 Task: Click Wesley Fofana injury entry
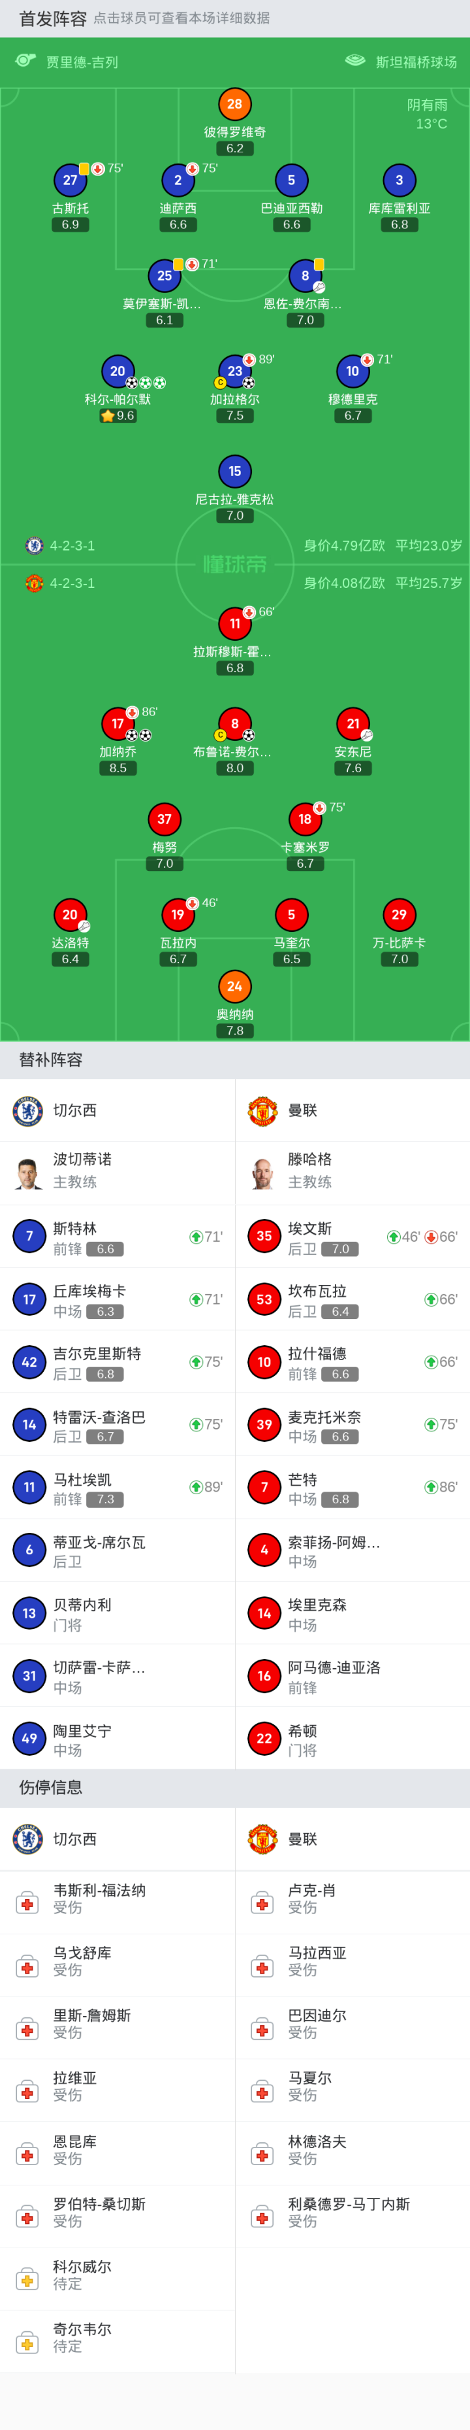[117, 1899]
